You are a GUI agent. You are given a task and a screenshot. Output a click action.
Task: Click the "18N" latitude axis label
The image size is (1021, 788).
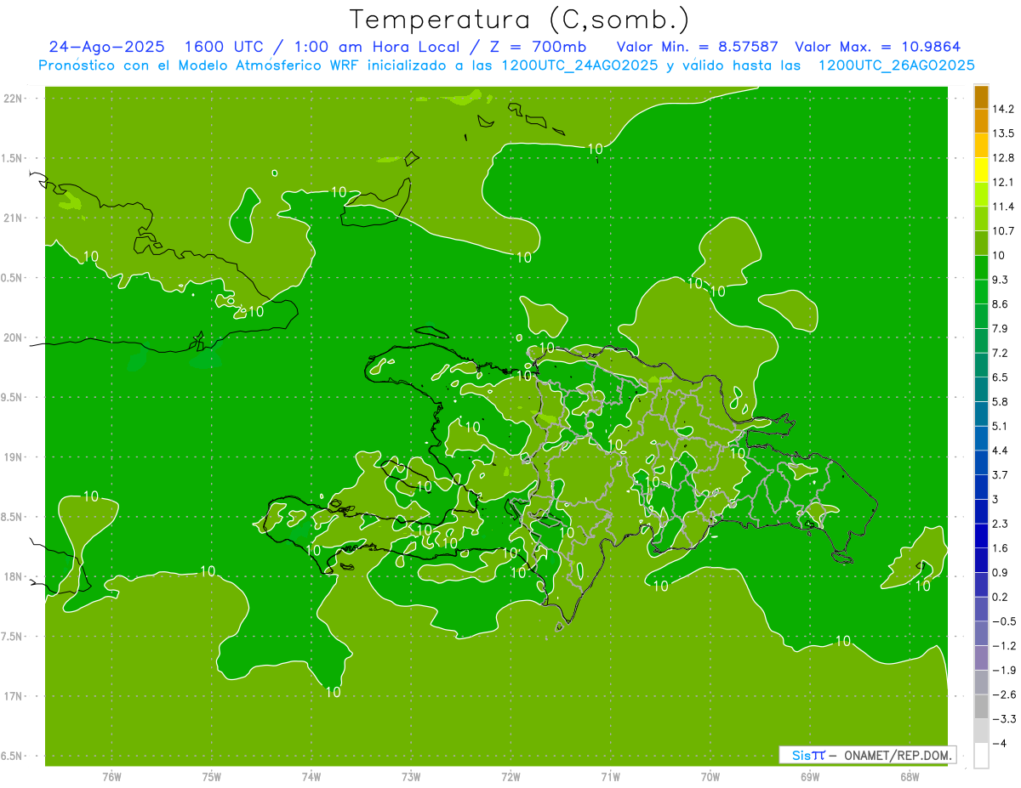pyautogui.click(x=14, y=577)
